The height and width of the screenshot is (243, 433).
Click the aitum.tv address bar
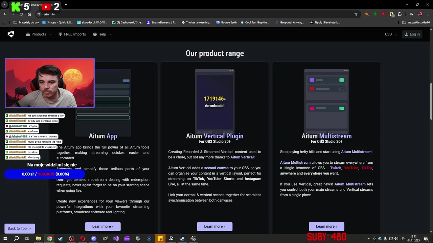tap(196, 14)
